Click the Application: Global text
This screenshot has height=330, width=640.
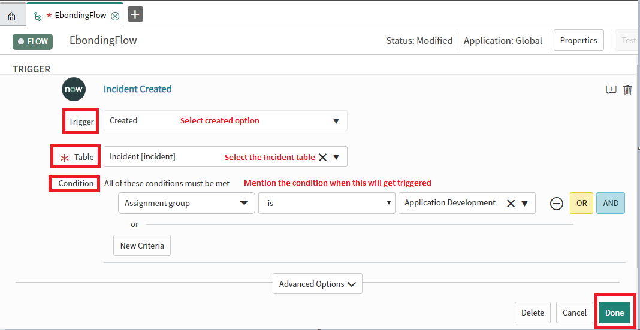503,40
